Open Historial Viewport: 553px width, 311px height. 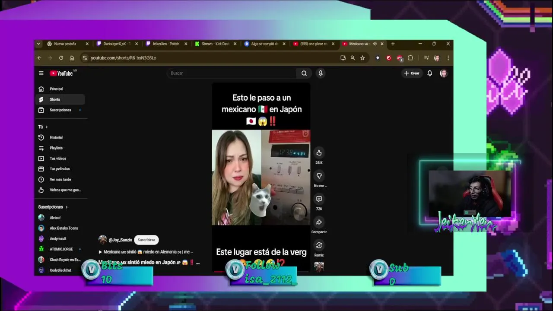tap(60, 137)
